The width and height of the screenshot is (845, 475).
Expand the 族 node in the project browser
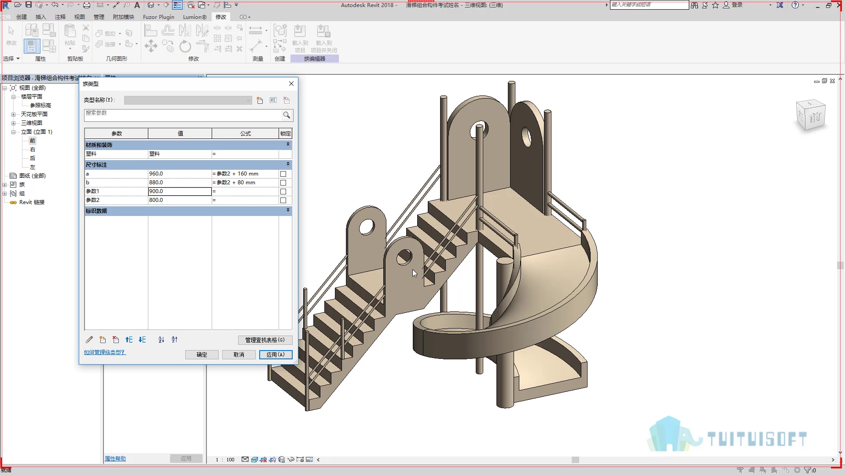point(5,185)
